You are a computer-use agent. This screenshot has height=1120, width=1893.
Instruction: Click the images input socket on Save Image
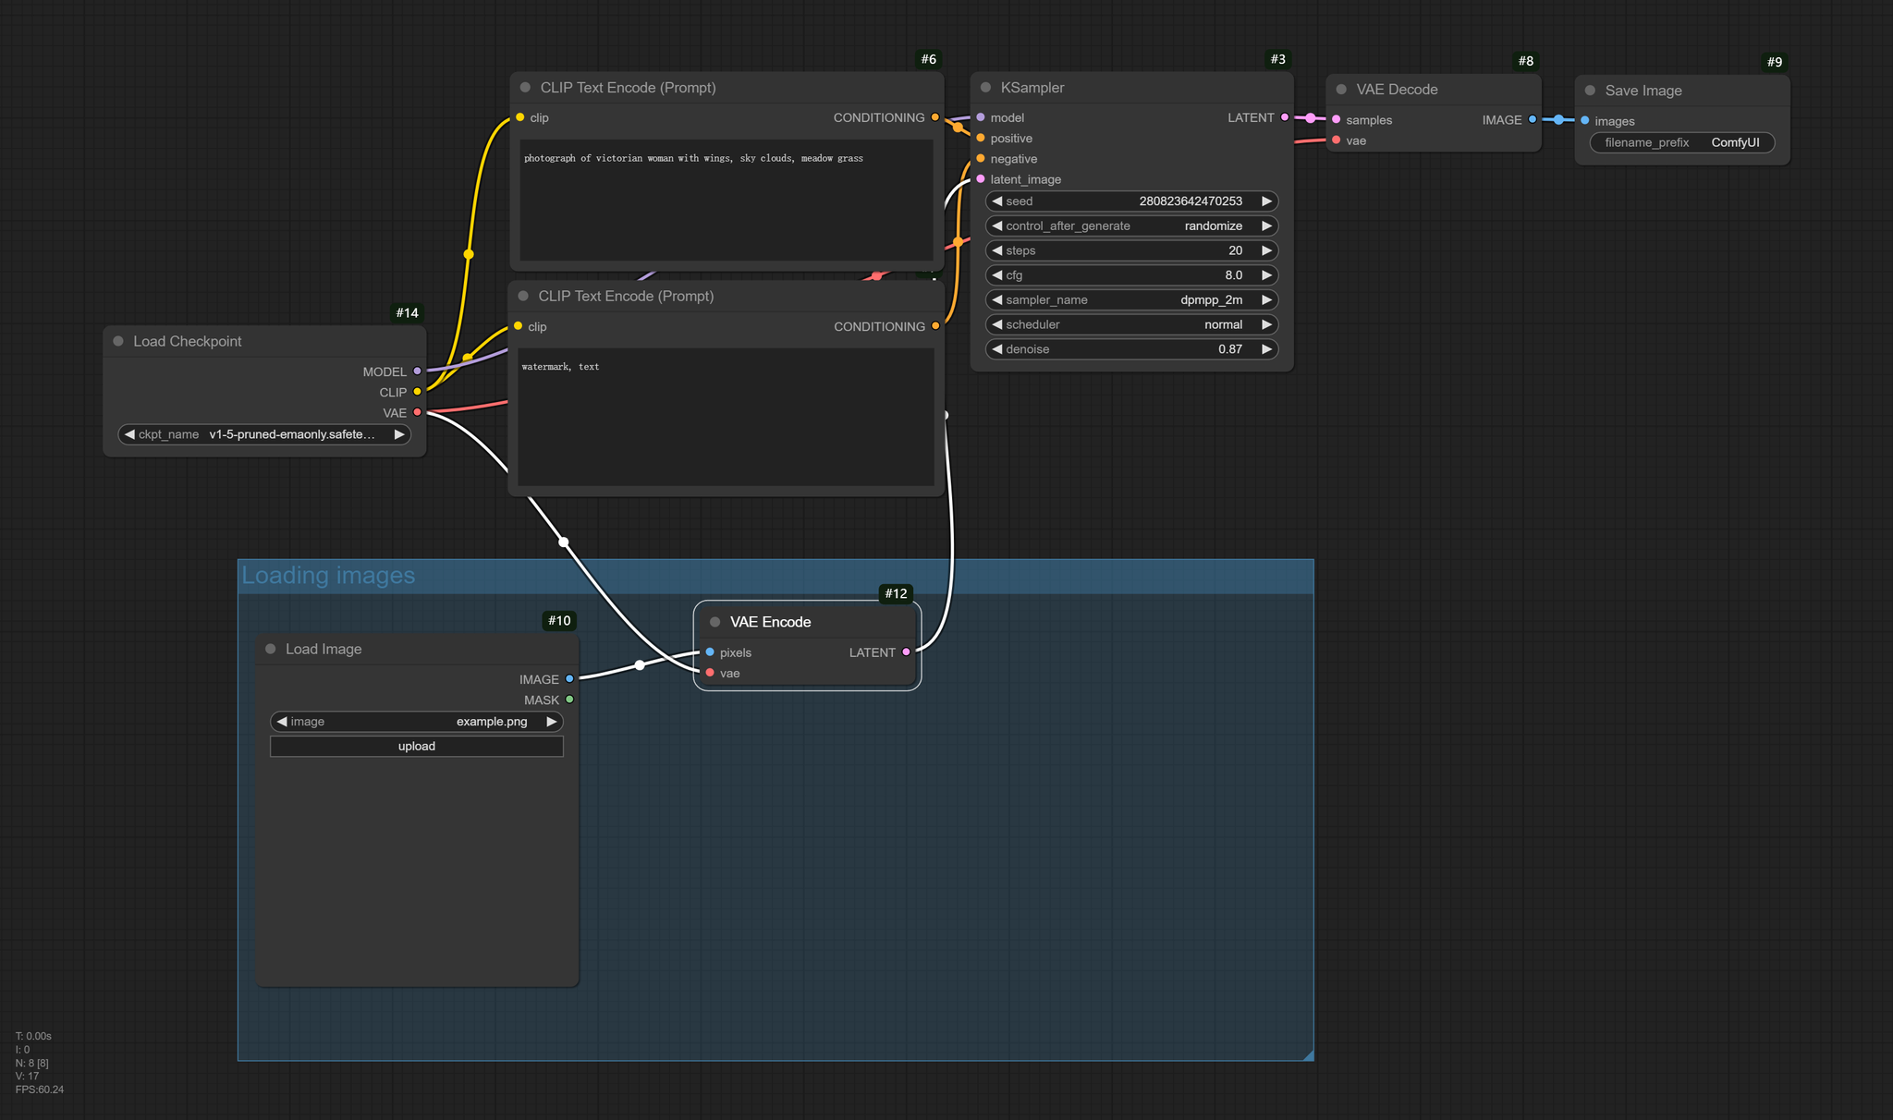(1585, 121)
